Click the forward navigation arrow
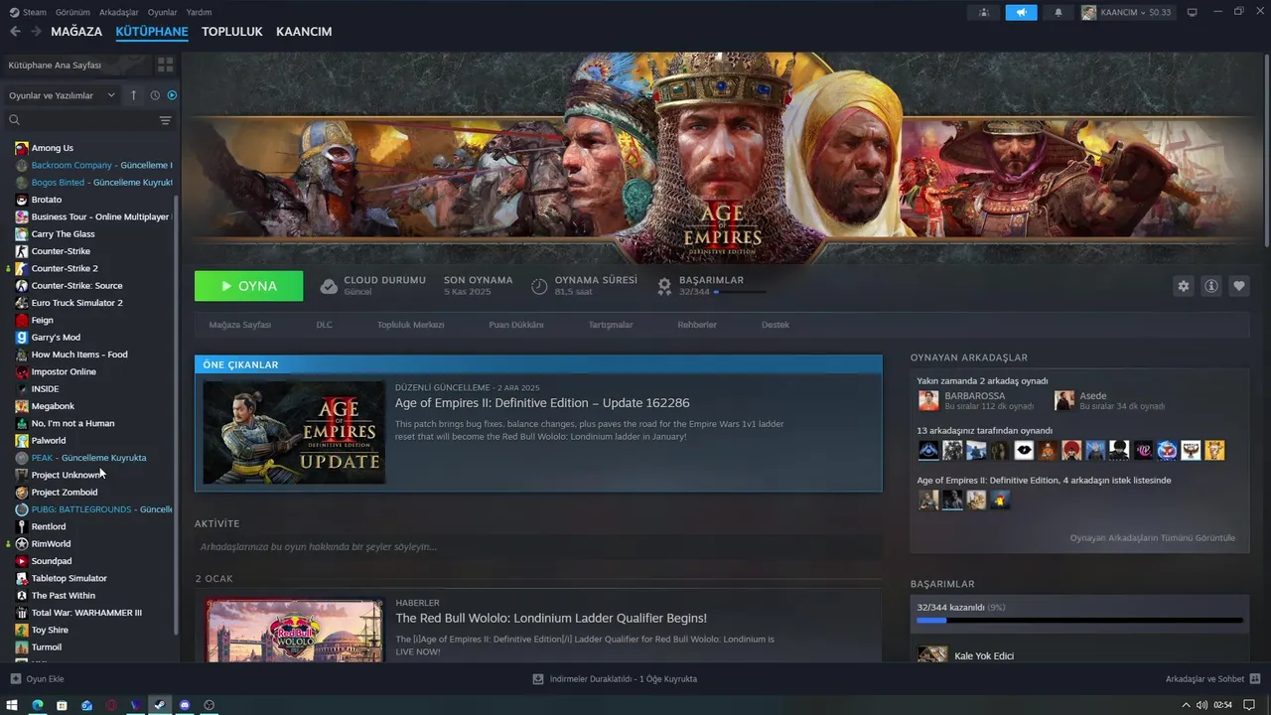This screenshot has height=715, width=1271. [x=36, y=32]
